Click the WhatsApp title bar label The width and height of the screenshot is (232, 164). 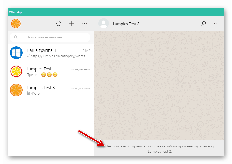click(x=16, y=12)
